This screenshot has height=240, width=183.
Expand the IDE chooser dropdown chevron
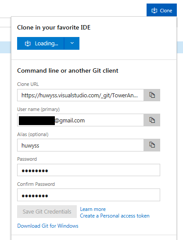(x=72, y=43)
